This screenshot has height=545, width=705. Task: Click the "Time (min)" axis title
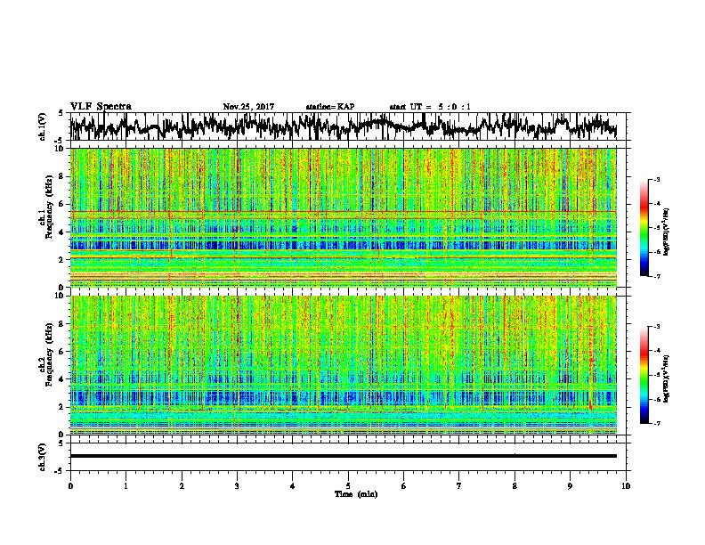[x=356, y=494]
